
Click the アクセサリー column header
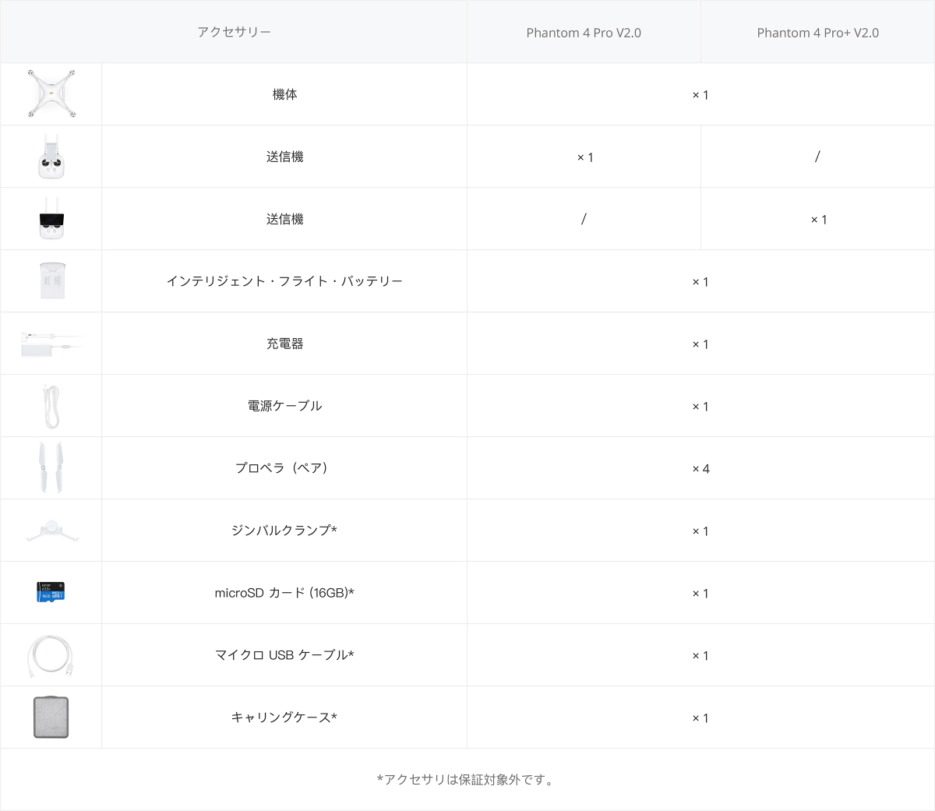click(x=234, y=32)
